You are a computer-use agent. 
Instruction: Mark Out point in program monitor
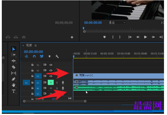pos(120,37)
